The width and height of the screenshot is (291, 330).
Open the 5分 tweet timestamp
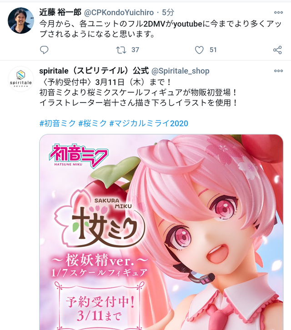pos(168,13)
